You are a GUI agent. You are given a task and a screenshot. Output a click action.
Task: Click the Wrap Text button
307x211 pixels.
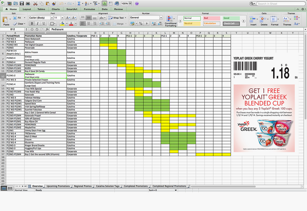[x=117, y=18]
